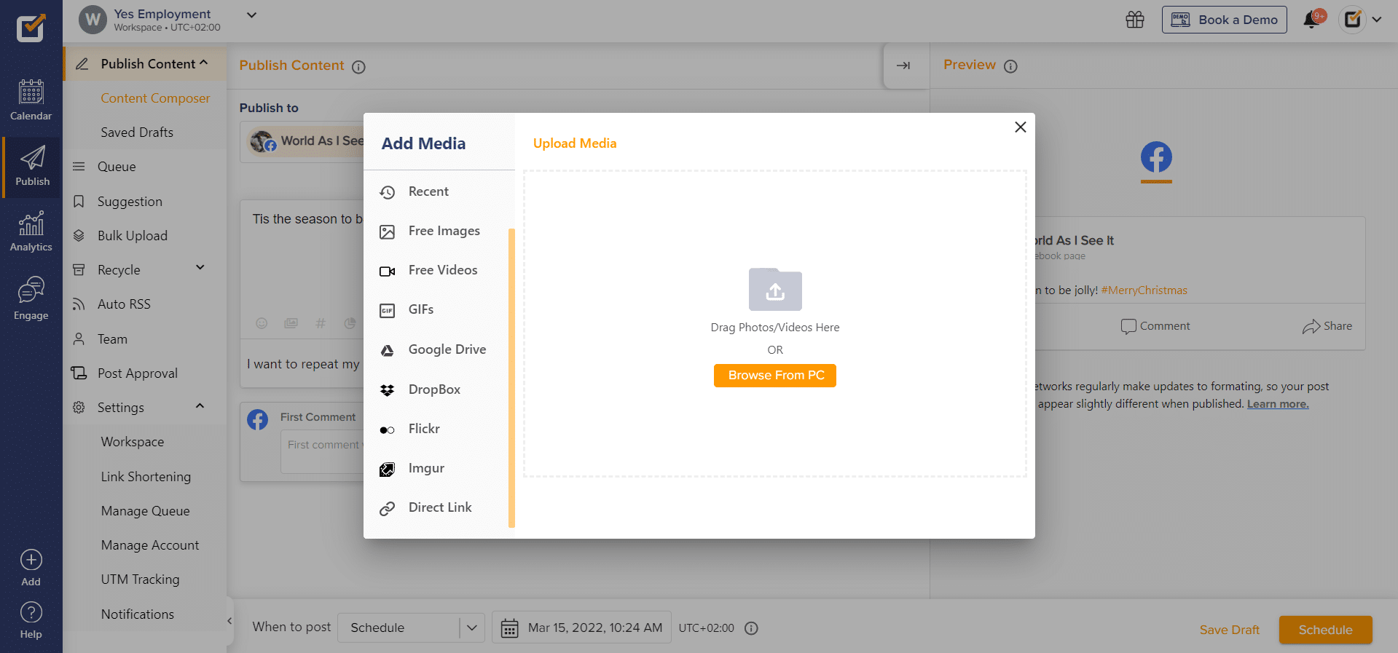Open Link Shortening settings
Viewport: 1398px width, 653px height.
146,477
